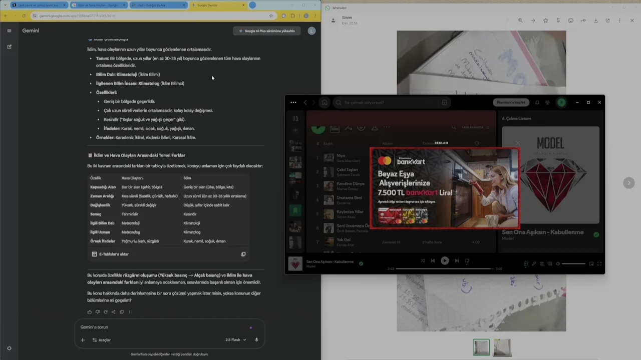Screen dimensions: 641x360
Task: Open Spotify three-dot app menu
Action: pos(293,102)
